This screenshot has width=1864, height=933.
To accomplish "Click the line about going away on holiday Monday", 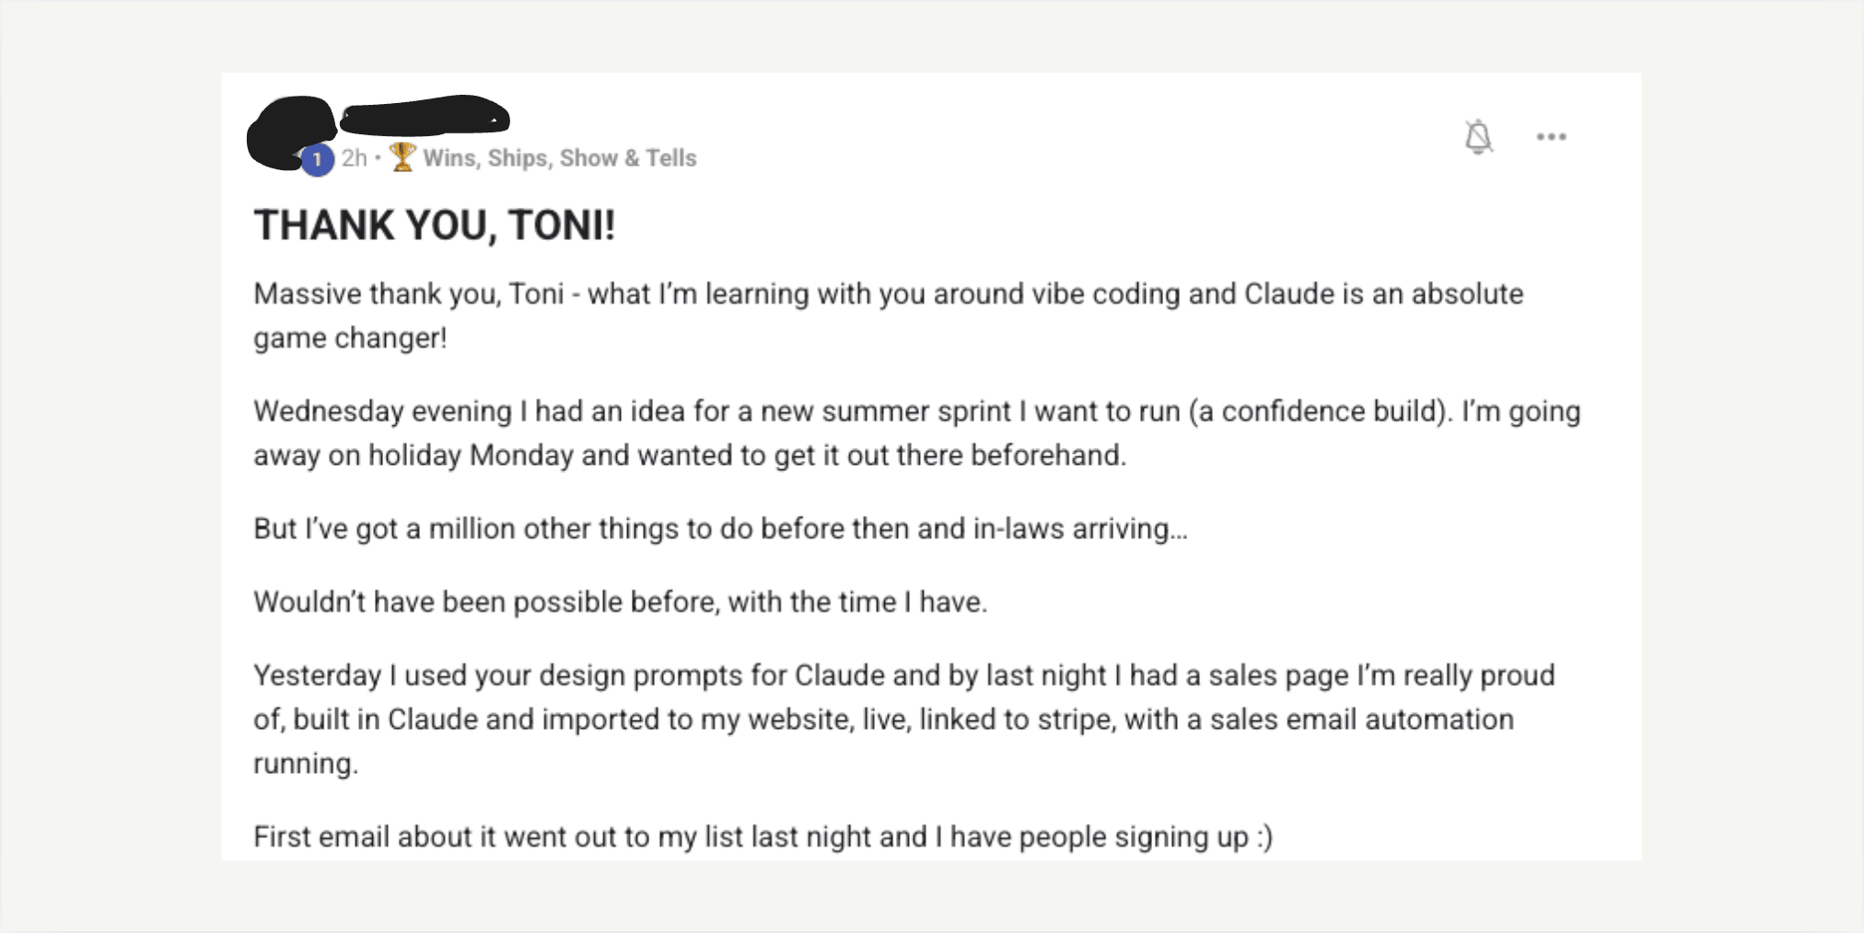I will [x=690, y=455].
